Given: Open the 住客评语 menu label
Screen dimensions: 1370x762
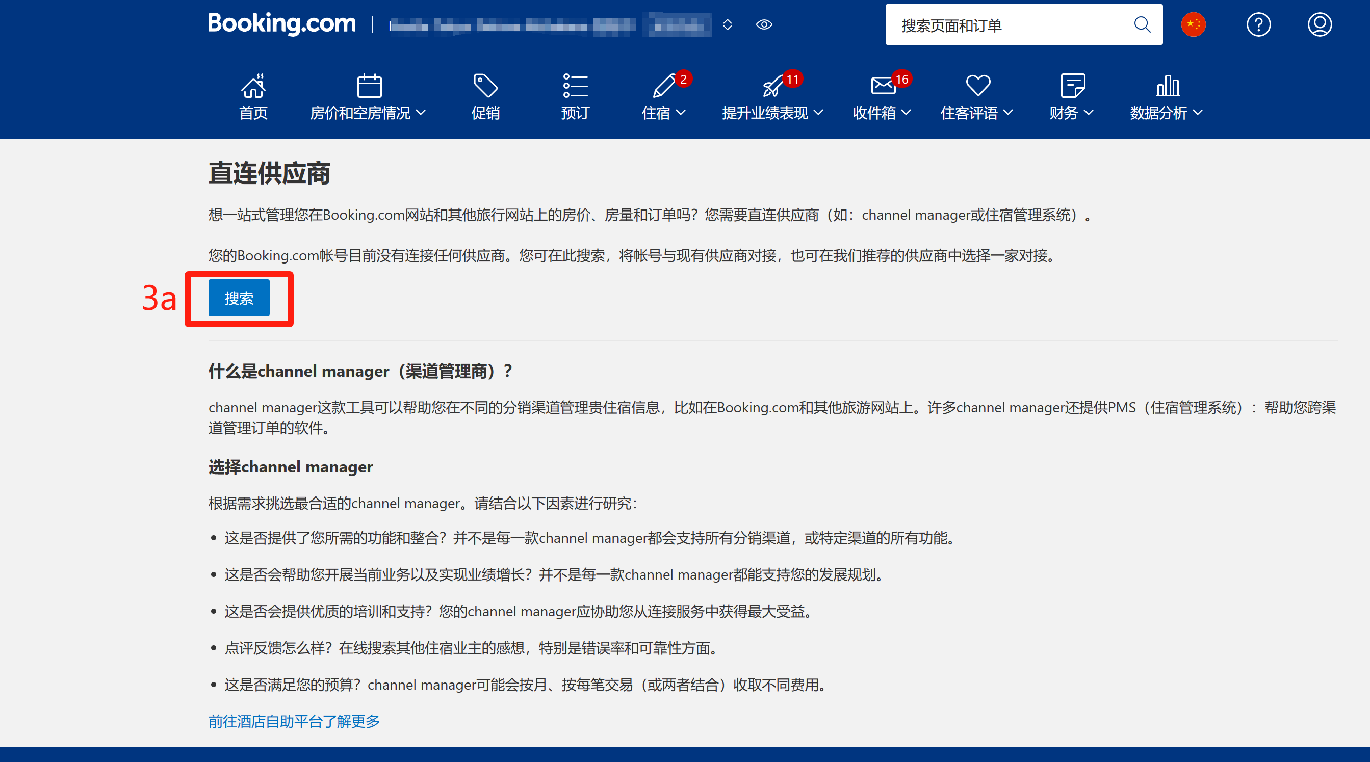Looking at the screenshot, I should click(x=968, y=113).
